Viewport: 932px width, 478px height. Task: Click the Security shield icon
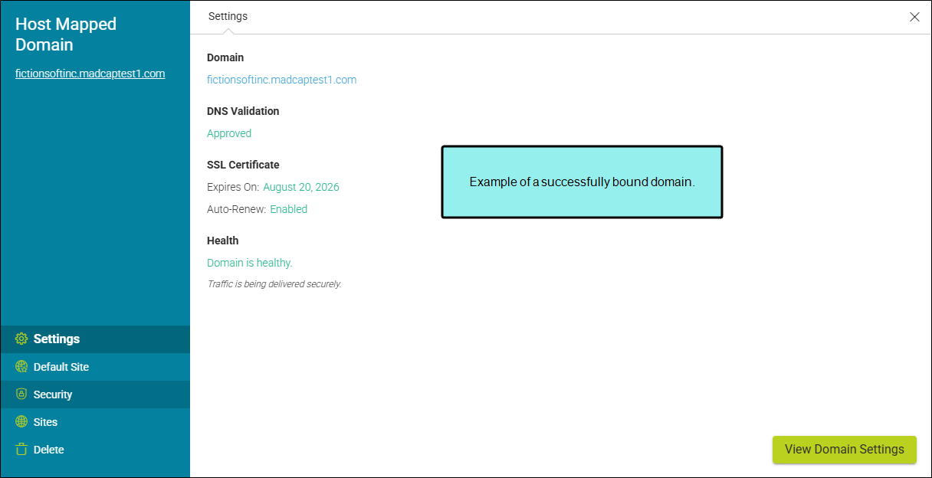[x=21, y=395]
